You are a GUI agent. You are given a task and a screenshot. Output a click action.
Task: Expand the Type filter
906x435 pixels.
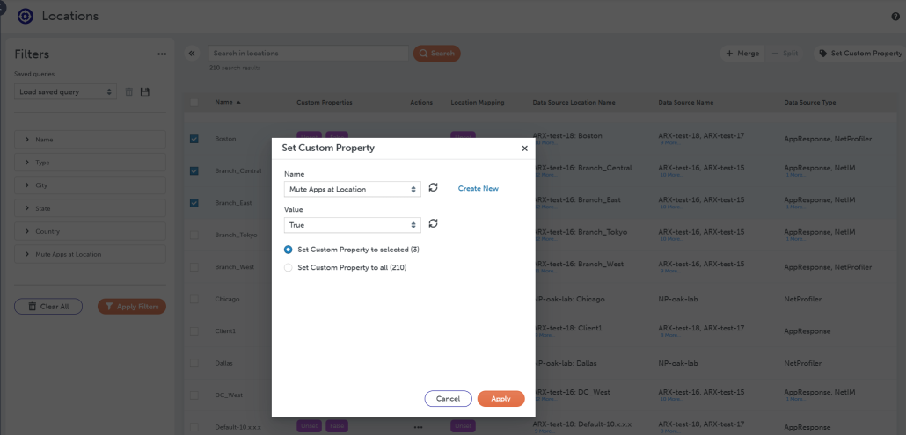tap(90, 163)
